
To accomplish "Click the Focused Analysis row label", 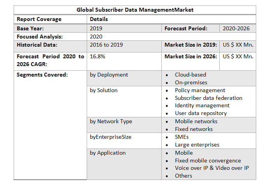I will [x=40, y=37].
